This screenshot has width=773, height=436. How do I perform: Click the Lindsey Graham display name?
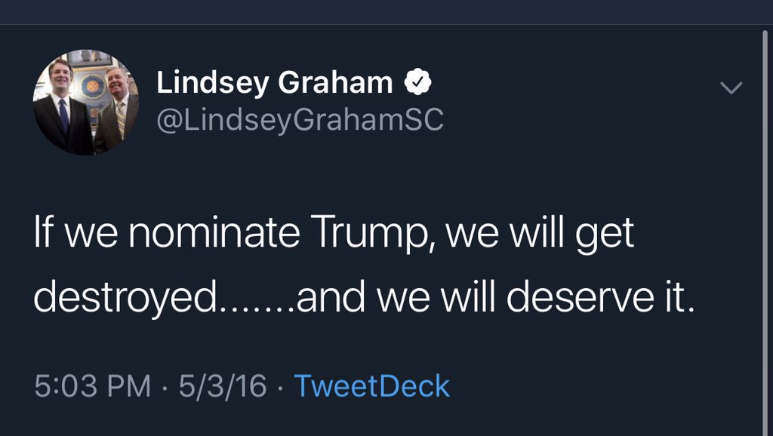tap(274, 82)
